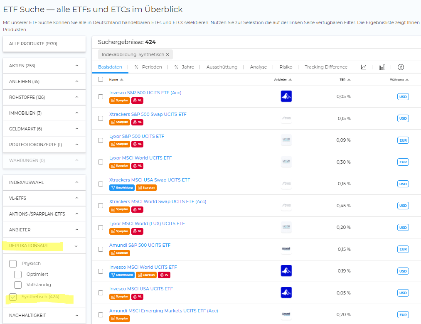
Task: Click Sparplan badge under Amundi MSCI Emerging Markets
Action: pyautogui.click(x=119, y=318)
